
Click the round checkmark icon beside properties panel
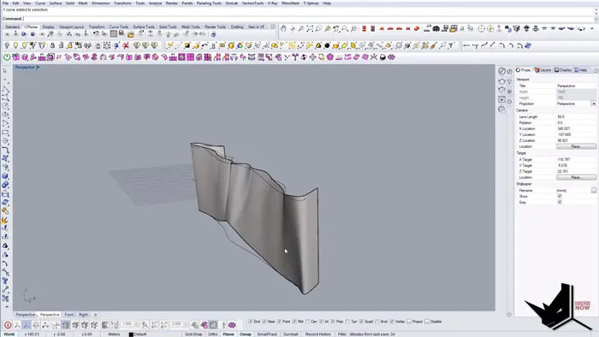point(501,71)
